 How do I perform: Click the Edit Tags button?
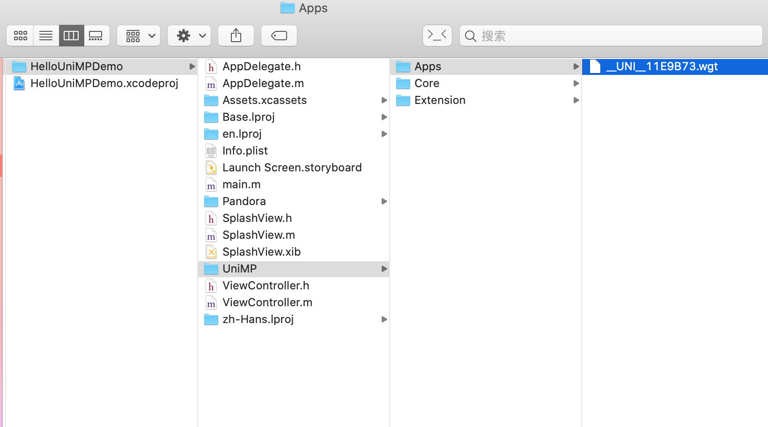pyautogui.click(x=279, y=36)
